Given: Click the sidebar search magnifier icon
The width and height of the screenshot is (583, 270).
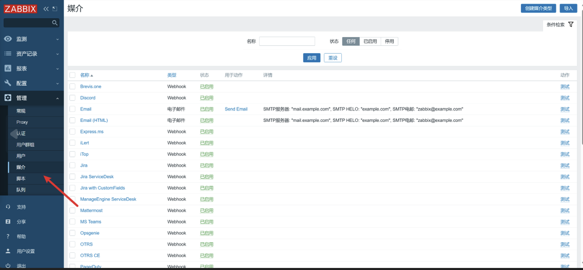Looking at the screenshot, I should coord(55,23).
